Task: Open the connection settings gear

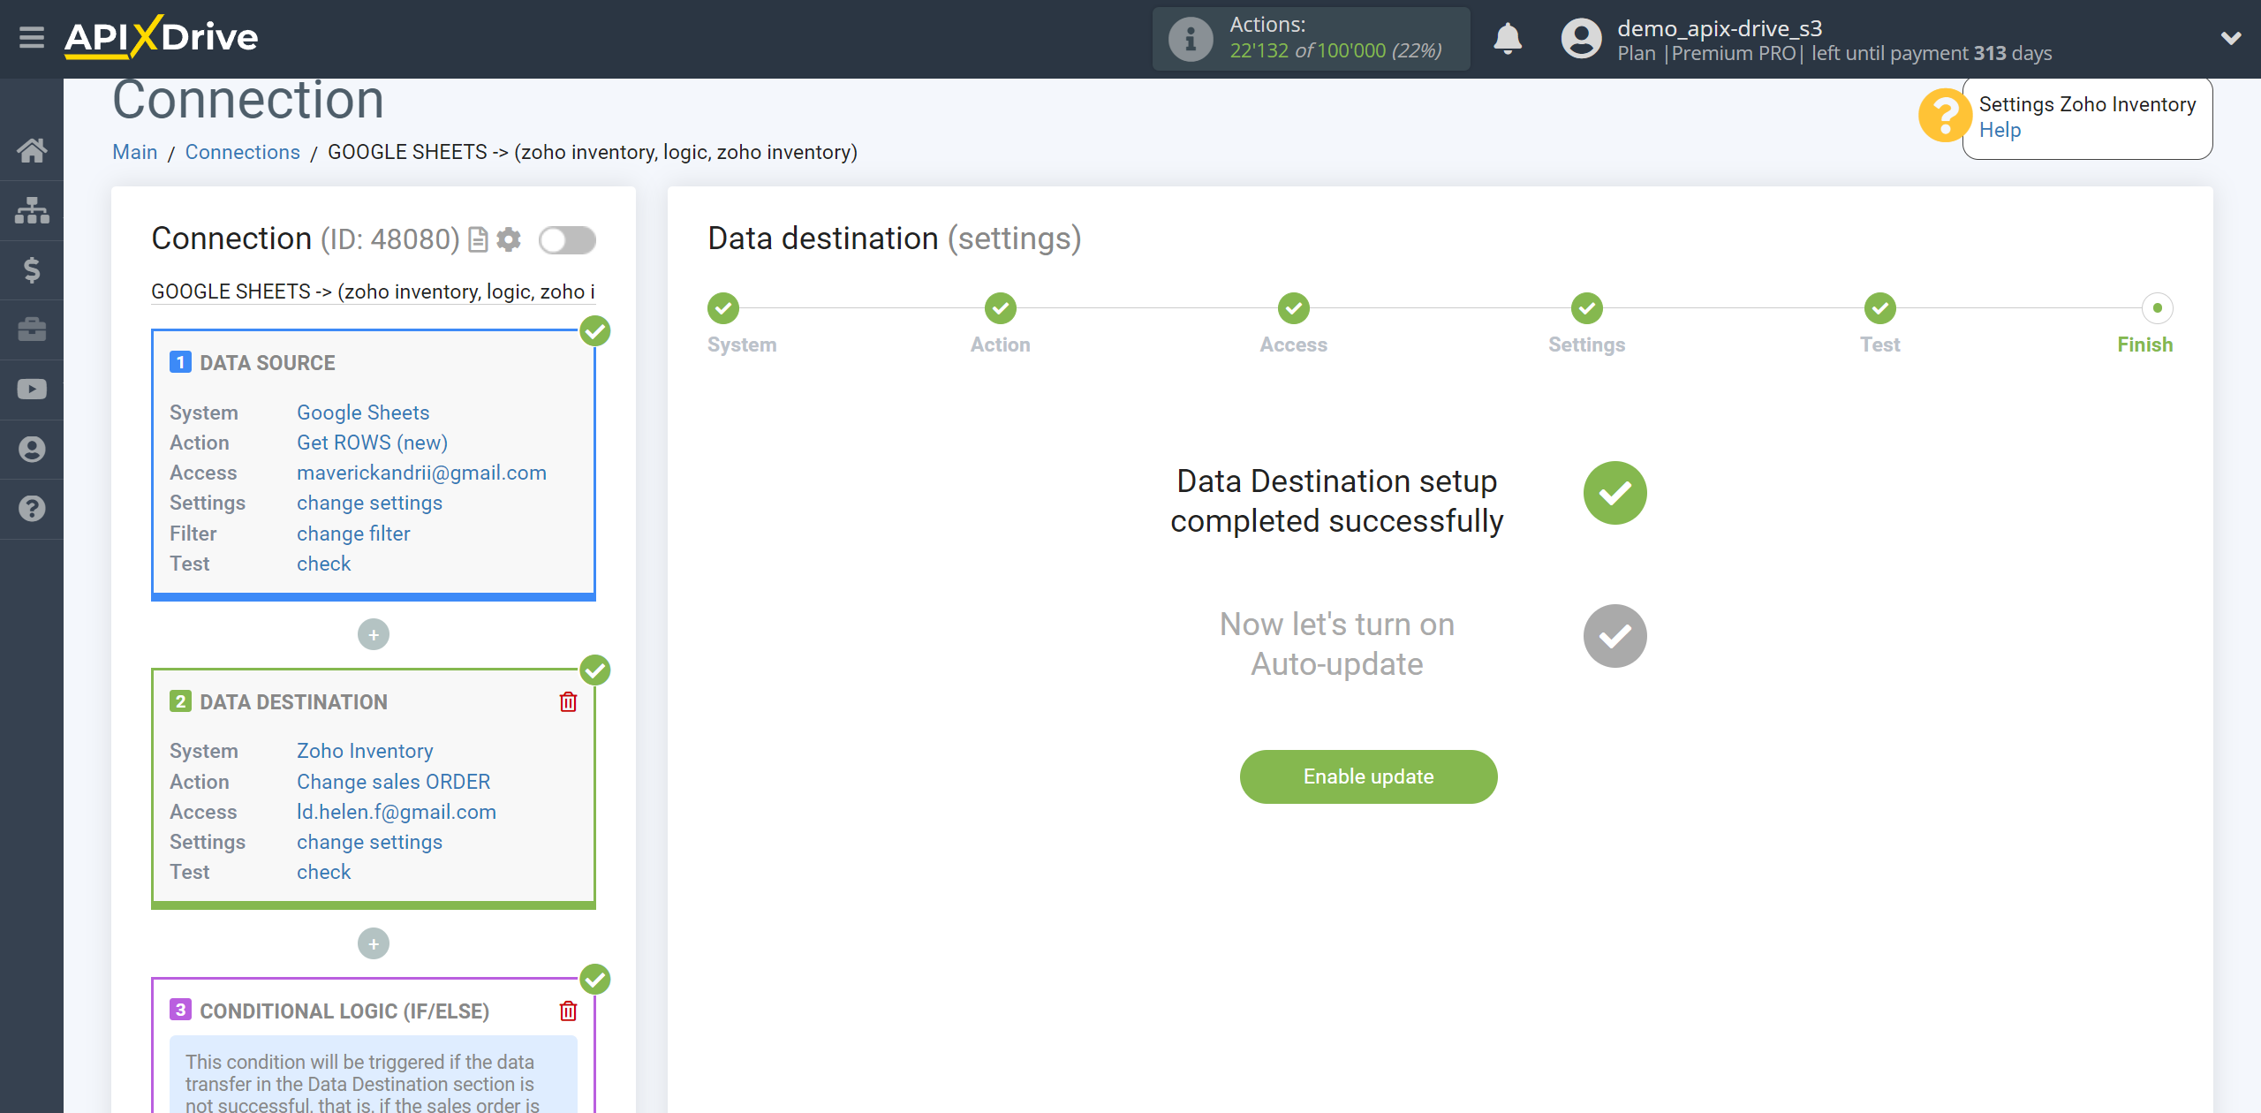Action: pyautogui.click(x=509, y=239)
